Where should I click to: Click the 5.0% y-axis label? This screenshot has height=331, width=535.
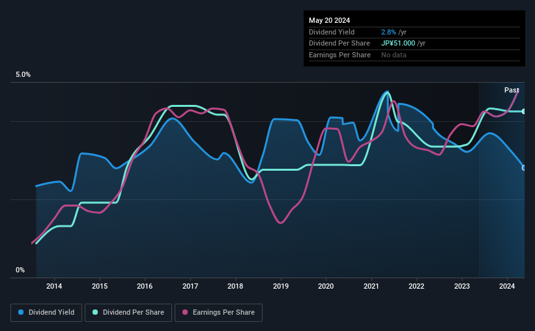(23, 75)
